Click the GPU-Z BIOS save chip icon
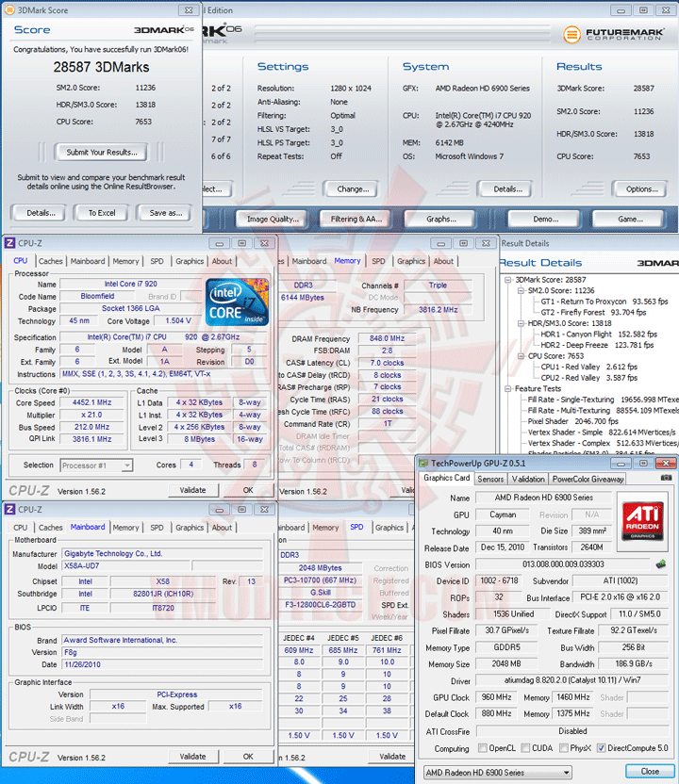The image size is (679, 784). (x=661, y=564)
